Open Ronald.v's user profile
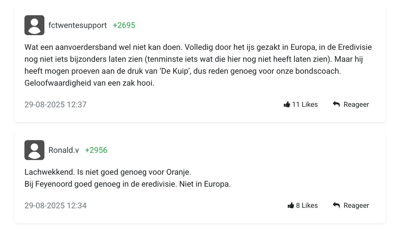Screen dimensions: 396x227 (63, 150)
